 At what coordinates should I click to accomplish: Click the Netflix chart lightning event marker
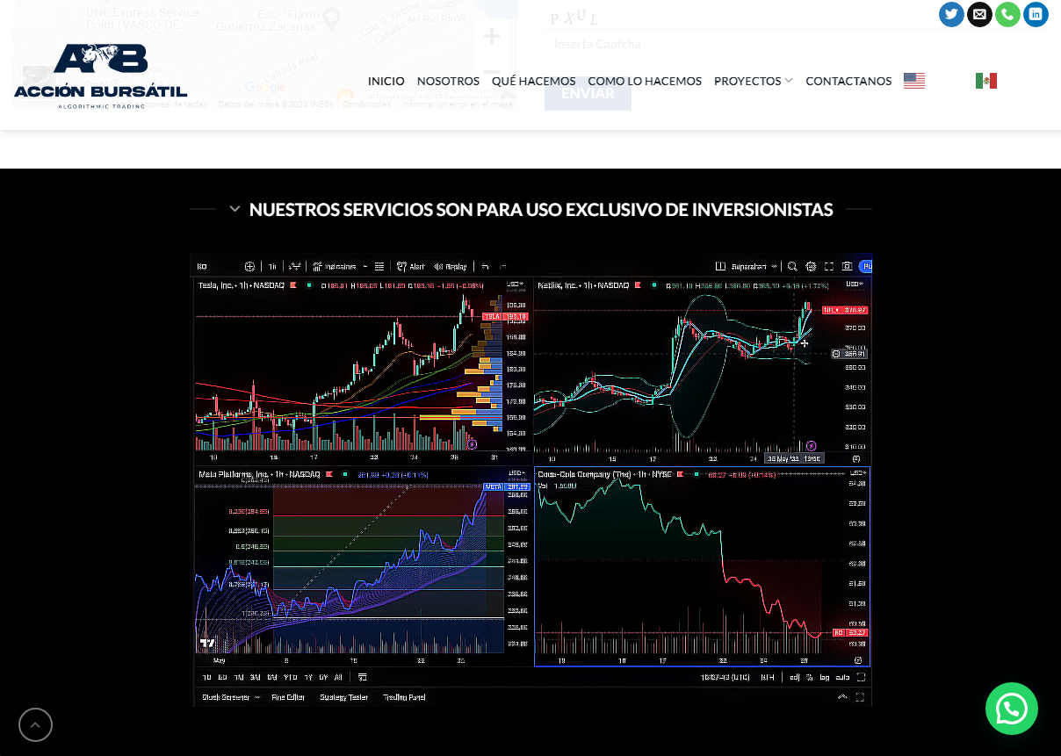[x=812, y=446]
